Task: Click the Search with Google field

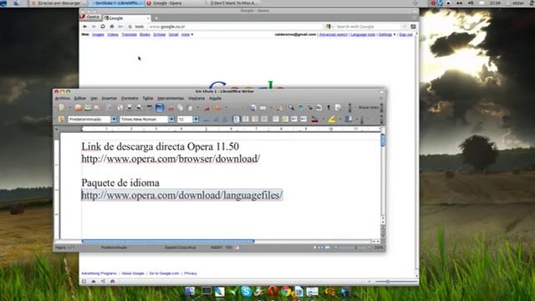Action: [369, 27]
